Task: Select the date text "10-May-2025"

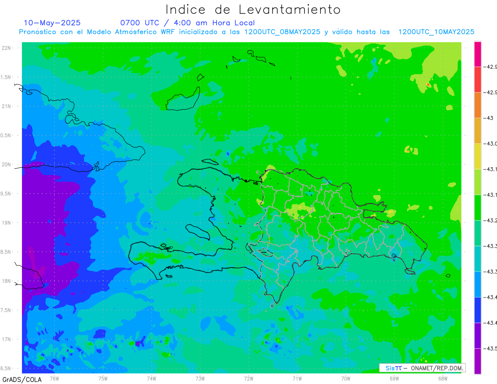Action: pos(52,23)
